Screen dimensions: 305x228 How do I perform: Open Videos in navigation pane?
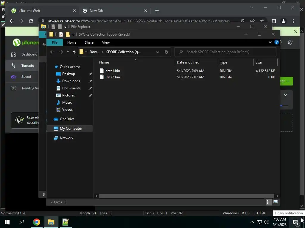point(67,110)
